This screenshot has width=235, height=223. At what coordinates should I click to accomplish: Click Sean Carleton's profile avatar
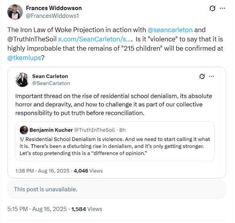tap(22, 80)
